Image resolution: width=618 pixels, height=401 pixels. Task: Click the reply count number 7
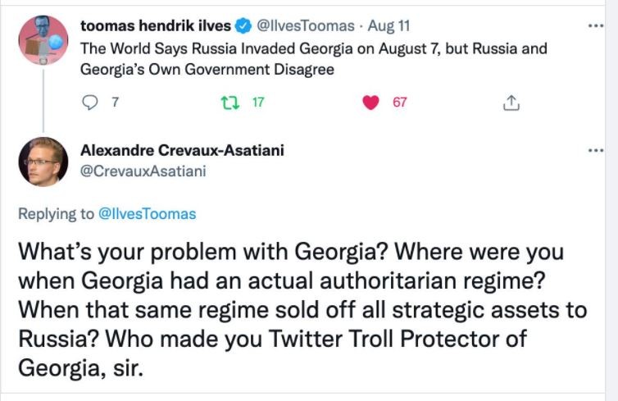116,103
